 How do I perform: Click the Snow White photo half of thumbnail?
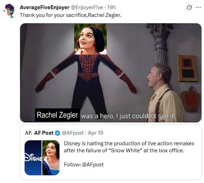(x=51, y=158)
